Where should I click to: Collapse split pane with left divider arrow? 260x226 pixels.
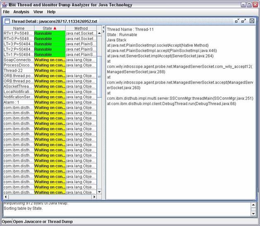pyautogui.click(x=104, y=28)
